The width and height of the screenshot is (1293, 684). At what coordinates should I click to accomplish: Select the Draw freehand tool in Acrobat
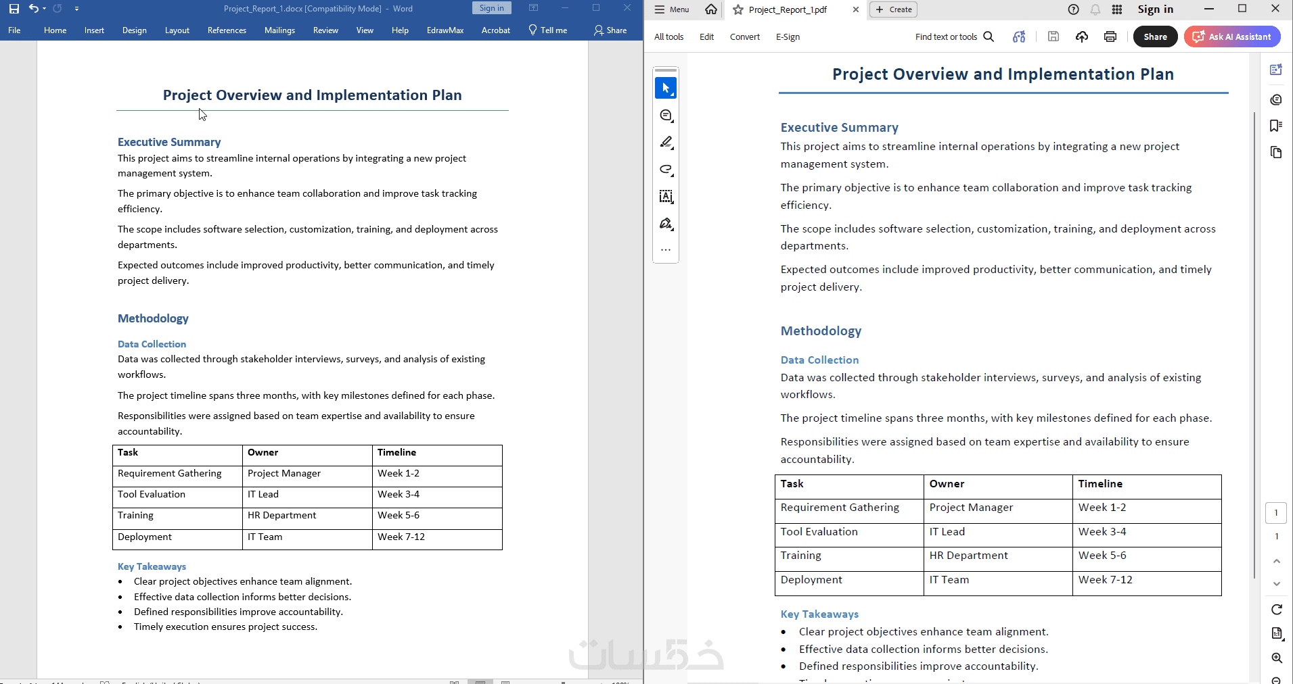coord(666,170)
